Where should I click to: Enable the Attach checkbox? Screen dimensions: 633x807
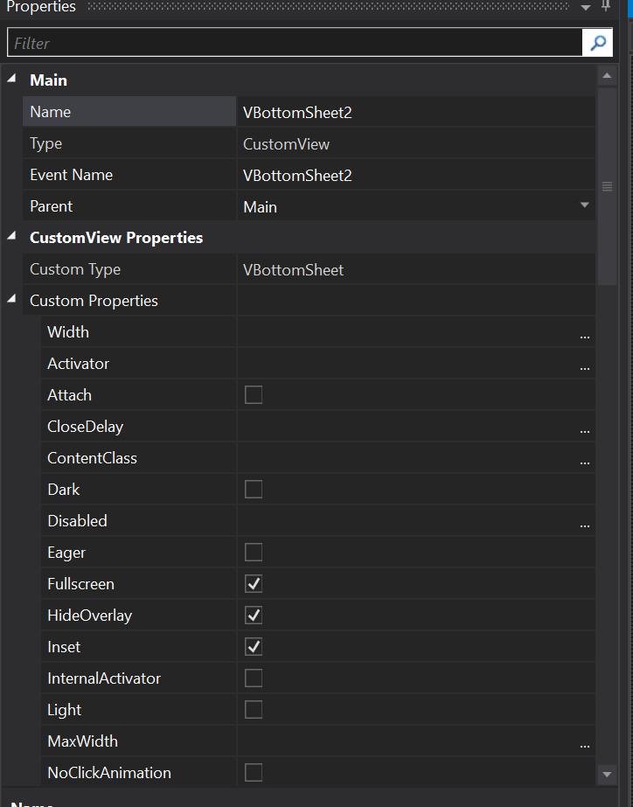point(254,395)
